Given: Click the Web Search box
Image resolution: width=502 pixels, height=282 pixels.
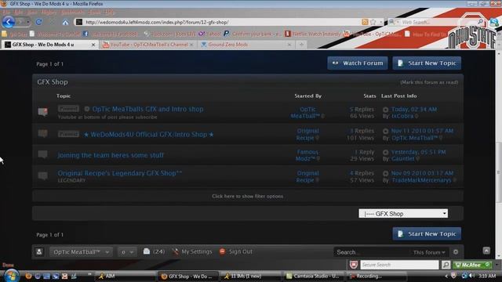Looking at the screenshot, I should [438, 22].
